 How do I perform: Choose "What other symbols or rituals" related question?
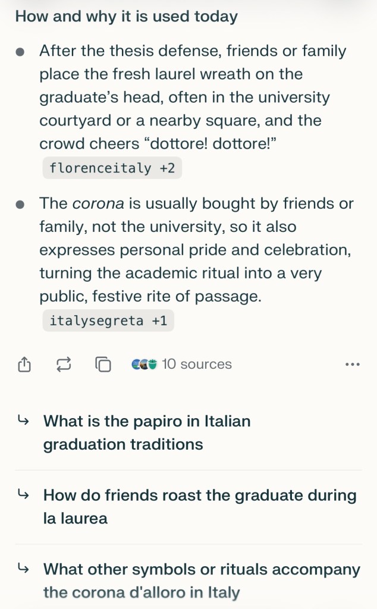click(x=202, y=580)
